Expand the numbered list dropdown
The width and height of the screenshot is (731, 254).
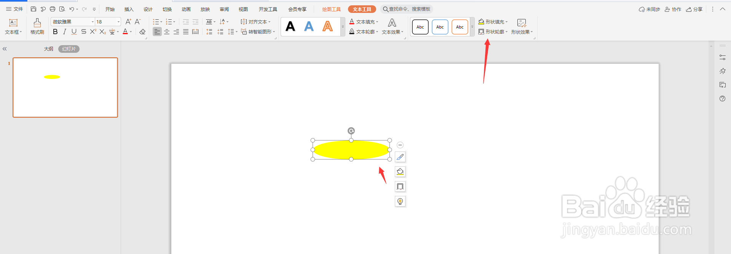pyautogui.click(x=174, y=22)
